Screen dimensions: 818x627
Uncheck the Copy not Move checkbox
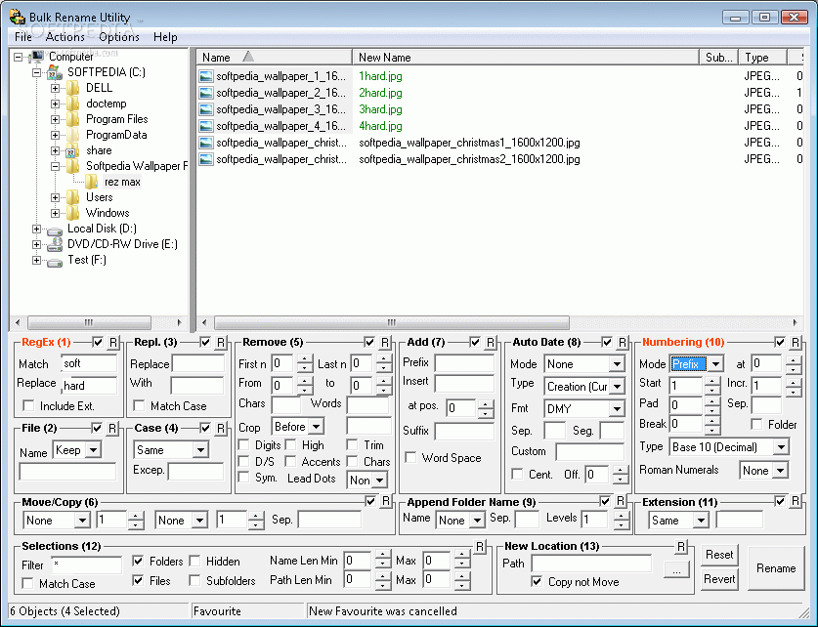pyautogui.click(x=537, y=581)
